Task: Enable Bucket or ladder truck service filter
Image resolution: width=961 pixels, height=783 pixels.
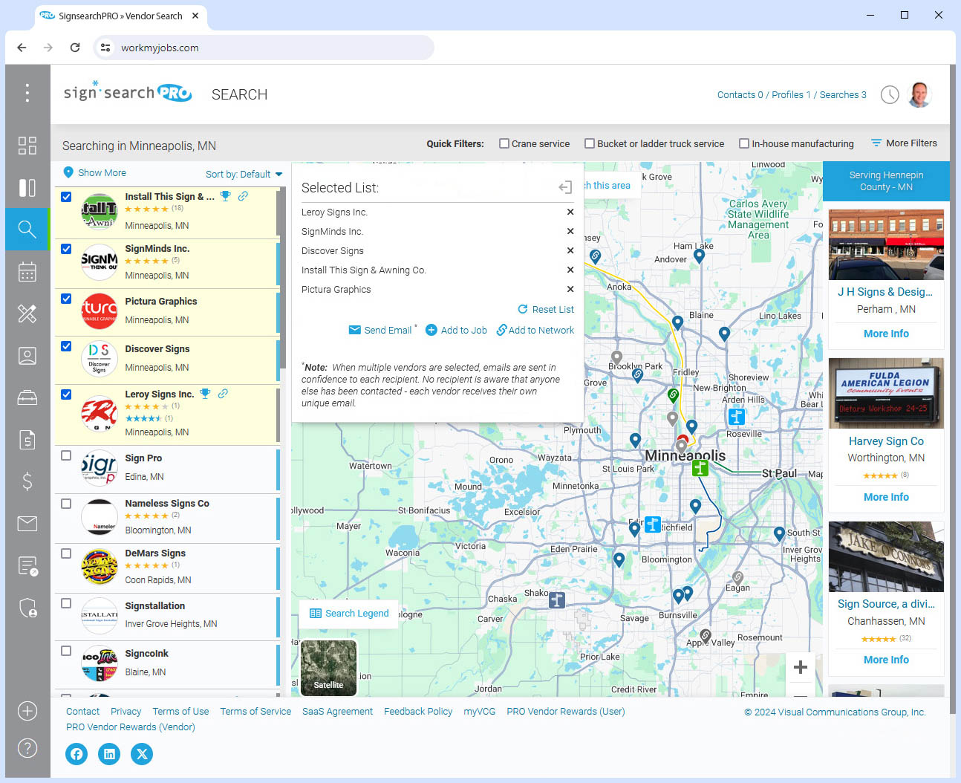Action: point(590,143)
